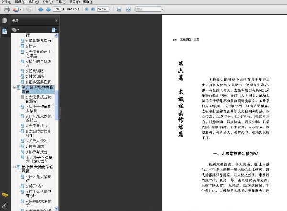Select bookmark 1 什么是太微拳这
The height and width of the screenshot is (211, 287).
click(x=38, y=178)
